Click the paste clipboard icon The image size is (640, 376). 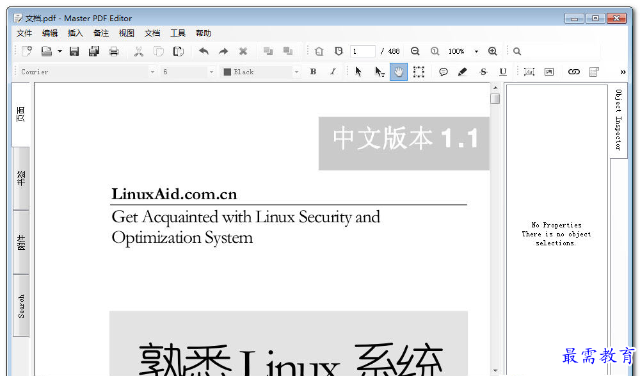[179, 51]
